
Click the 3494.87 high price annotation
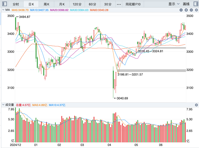point(23,17)
